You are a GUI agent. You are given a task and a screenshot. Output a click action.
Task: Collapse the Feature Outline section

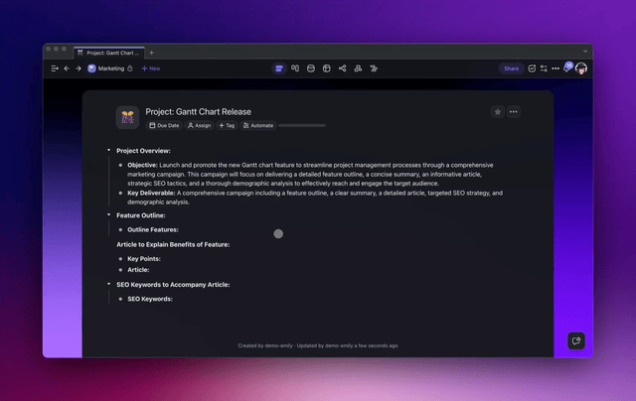click(x=109, y=214)
